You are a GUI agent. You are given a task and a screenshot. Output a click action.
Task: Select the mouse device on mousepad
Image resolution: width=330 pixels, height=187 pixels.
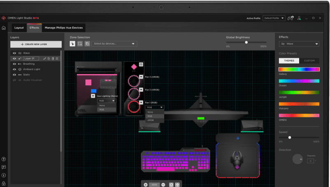(x=237, y=161)
